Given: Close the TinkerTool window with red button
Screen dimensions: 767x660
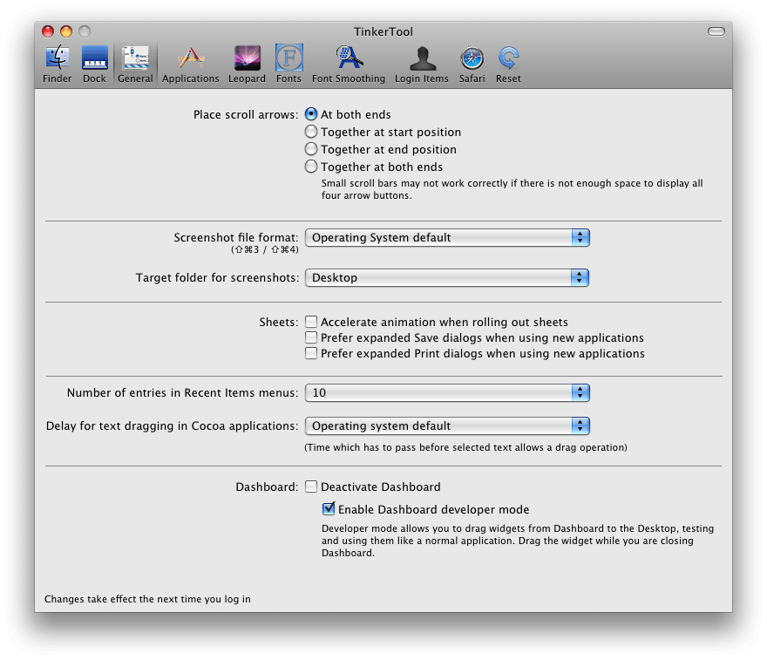Looking at the screenshot, I should pos(48,31).
